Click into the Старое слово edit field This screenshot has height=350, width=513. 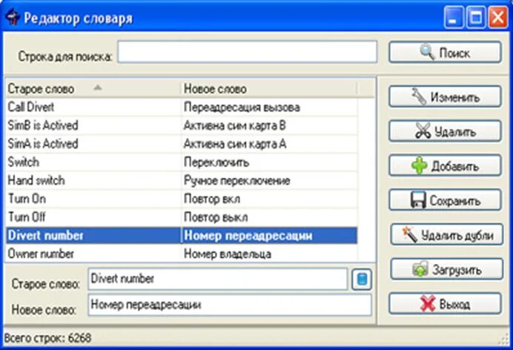click(x=217, y=279)
